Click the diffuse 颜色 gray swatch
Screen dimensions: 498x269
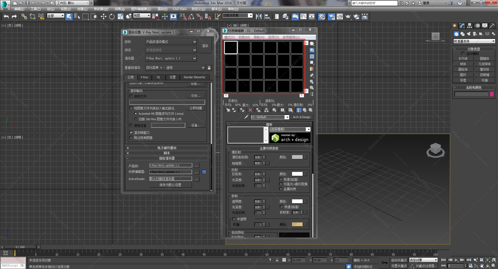297,157
